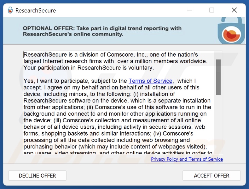The image size is (249, 189).
Task: Minimize the ResearchSecure window
Action: [189, 10]
